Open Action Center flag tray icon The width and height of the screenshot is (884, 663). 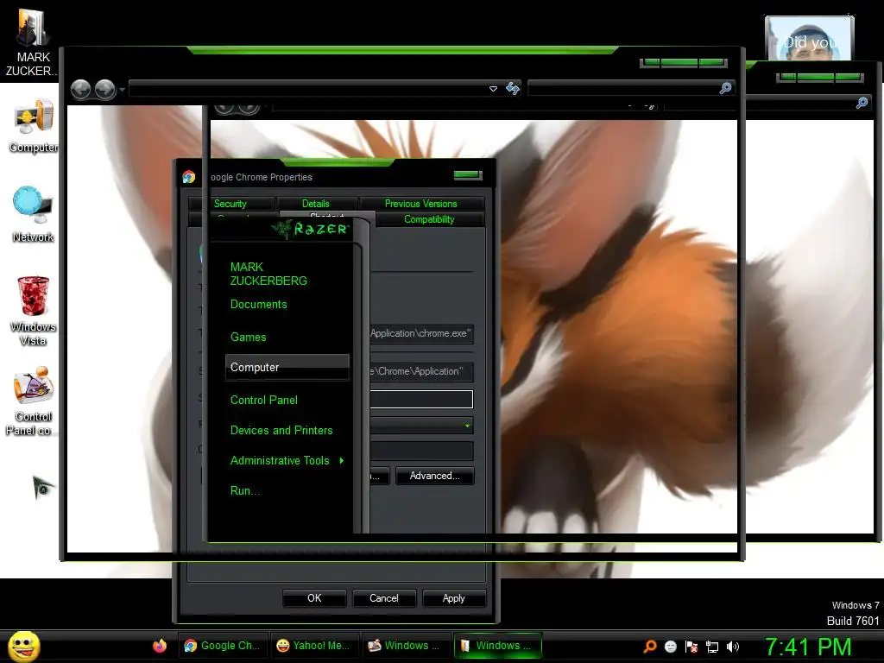(x=691, y=647)
